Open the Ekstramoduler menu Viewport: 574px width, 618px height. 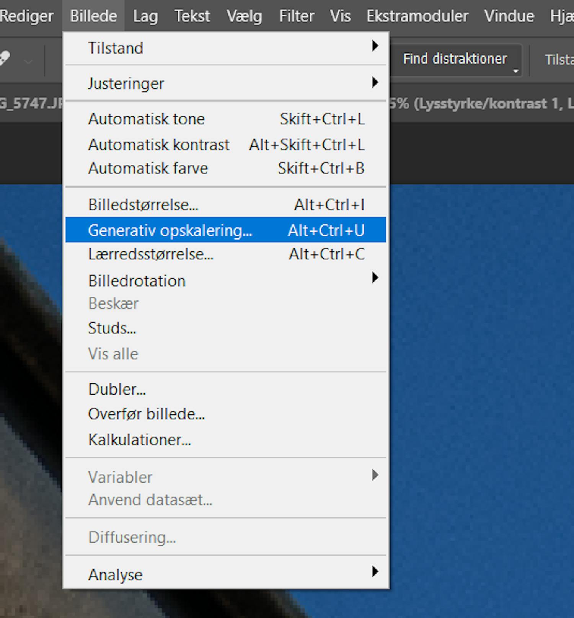417,16
